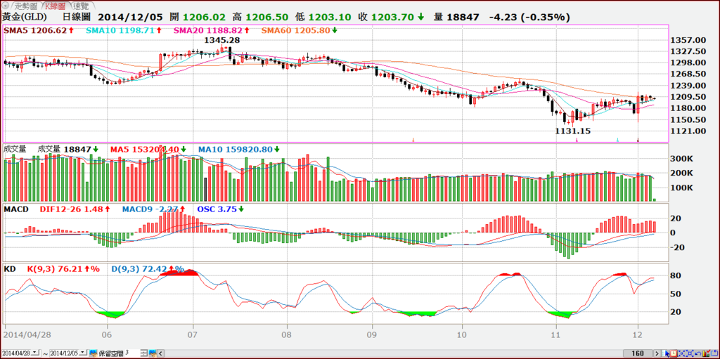Click the 保留空間 value field showing 3
720x359 pixels.
(131, 353)
